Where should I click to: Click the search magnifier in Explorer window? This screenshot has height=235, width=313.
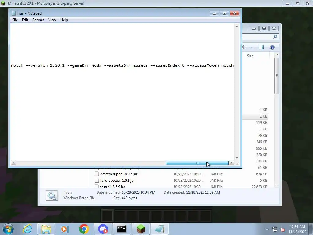coord(275,37)
